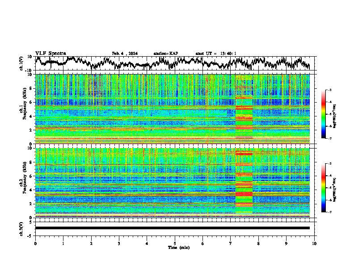Click the "-7" label below ch.2 color bar
Image resolution: width=354 pixels, height=273 pixels.
coord(329,212)
